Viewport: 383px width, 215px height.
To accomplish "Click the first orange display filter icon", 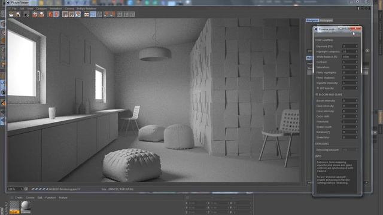I will pos(50,14).
